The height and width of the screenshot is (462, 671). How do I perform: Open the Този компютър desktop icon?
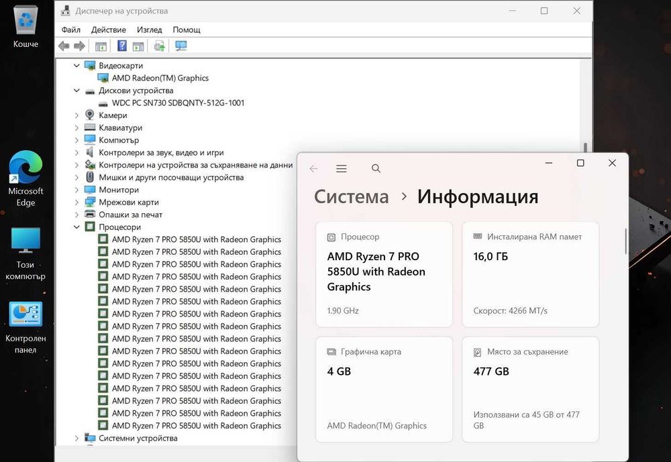tap(25, 254)
